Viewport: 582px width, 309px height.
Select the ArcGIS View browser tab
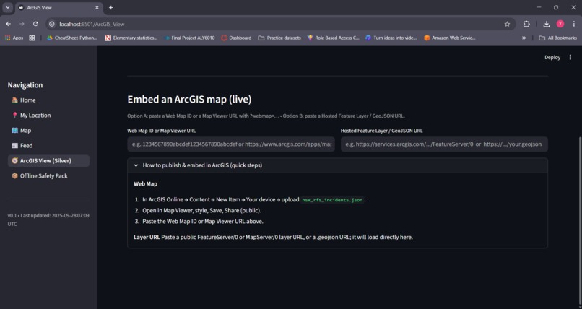tap(58, 7)
